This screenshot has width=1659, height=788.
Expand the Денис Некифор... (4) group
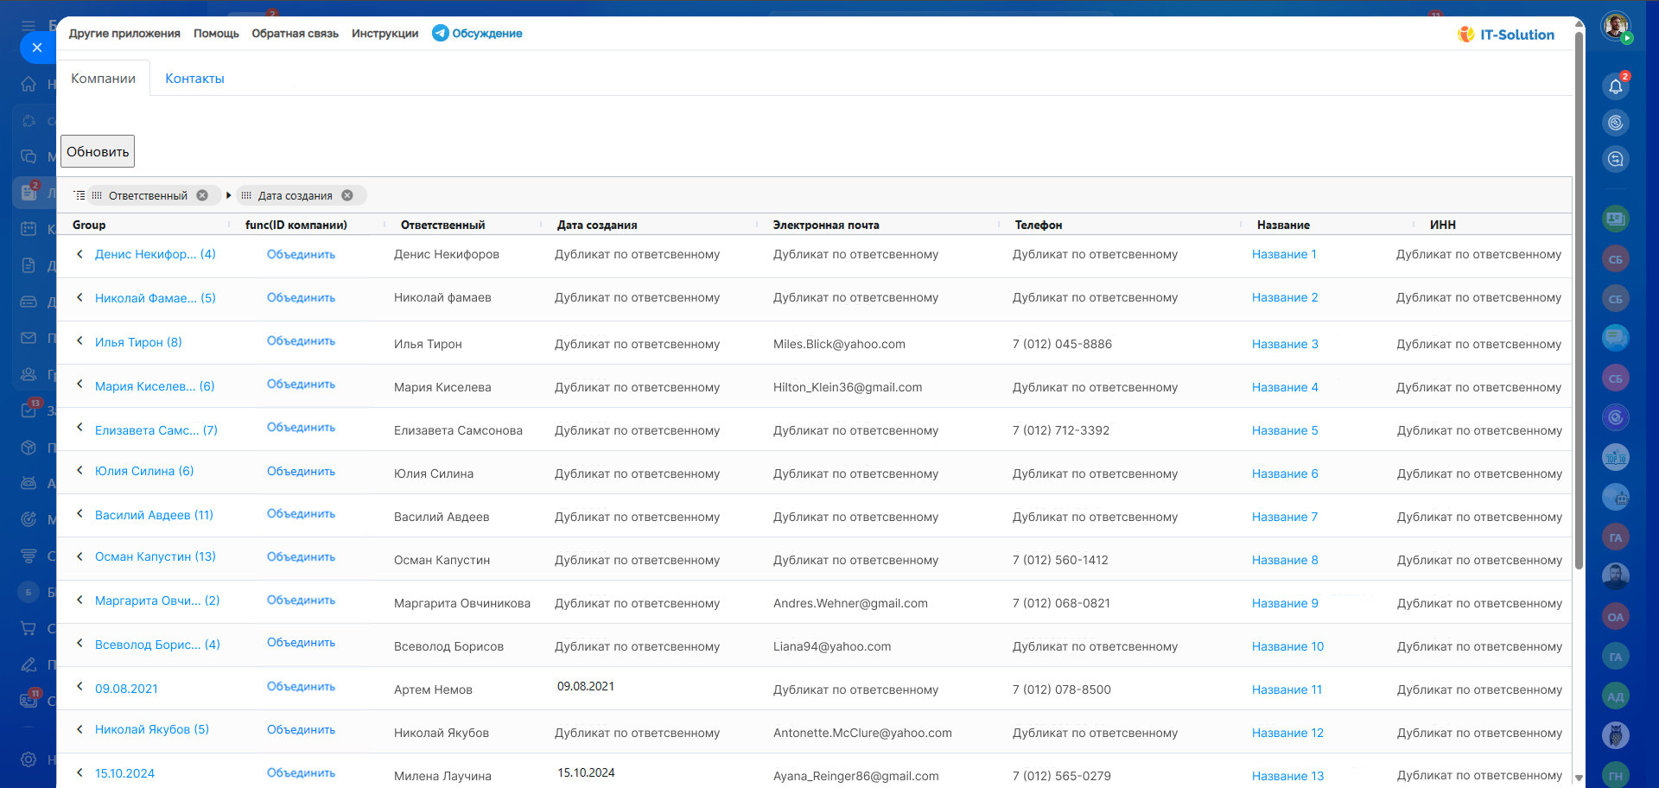click(79, 254)
